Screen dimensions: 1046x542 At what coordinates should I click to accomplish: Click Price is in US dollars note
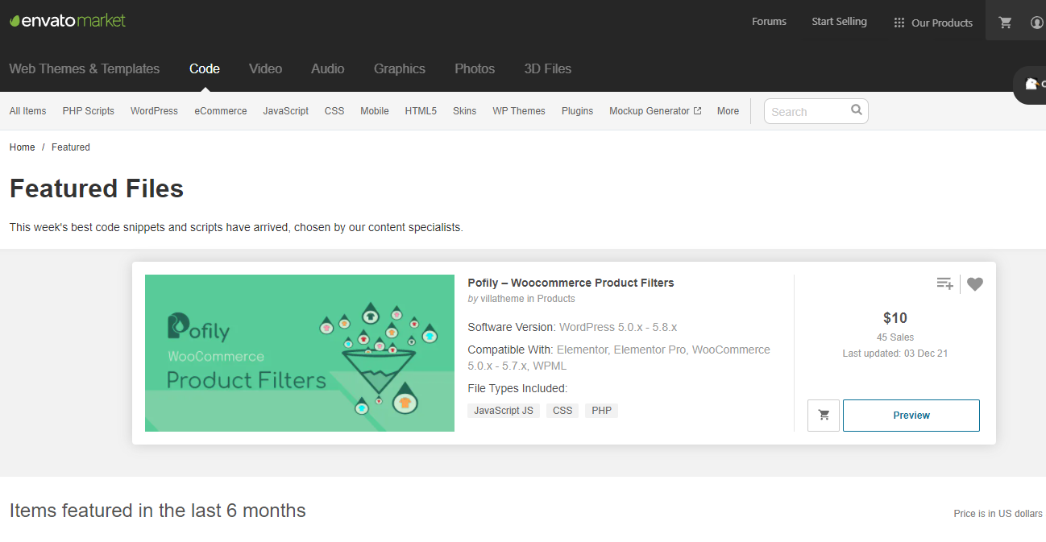click(x=998, y=514)
